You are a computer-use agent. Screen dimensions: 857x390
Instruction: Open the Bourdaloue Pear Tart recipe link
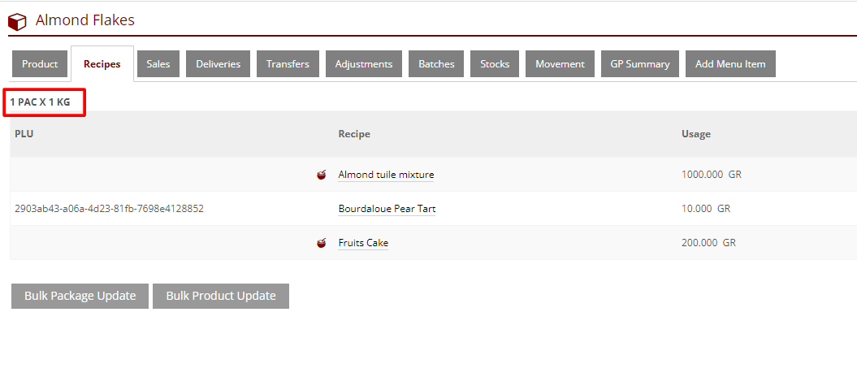click(387, 209)
